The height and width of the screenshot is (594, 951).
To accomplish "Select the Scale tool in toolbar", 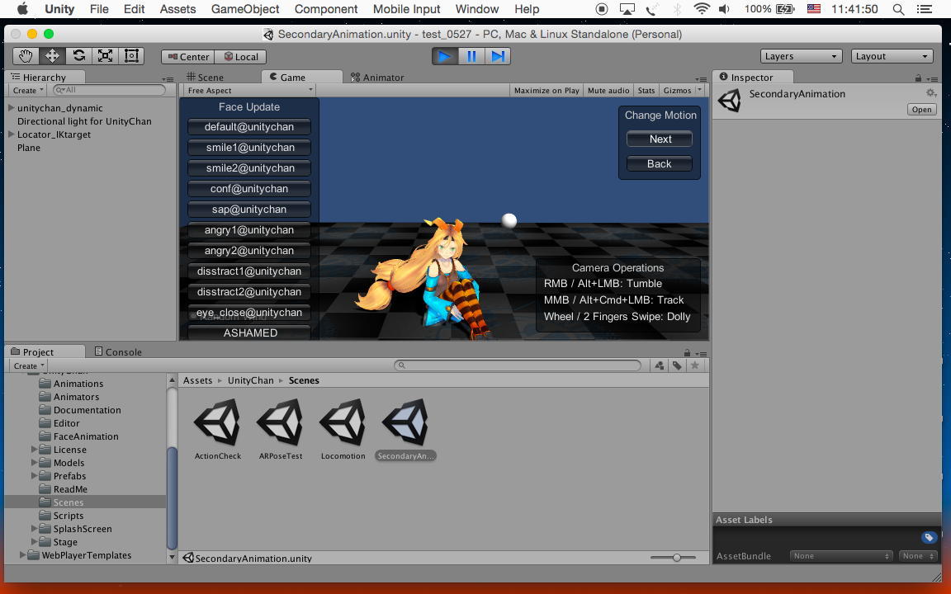I will tap(105, 56).
